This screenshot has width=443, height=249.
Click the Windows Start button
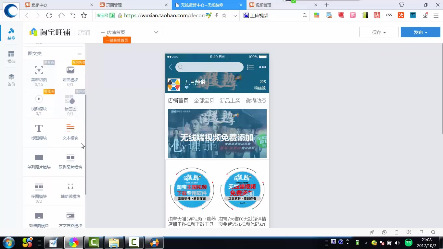click(x=8, y=243)
